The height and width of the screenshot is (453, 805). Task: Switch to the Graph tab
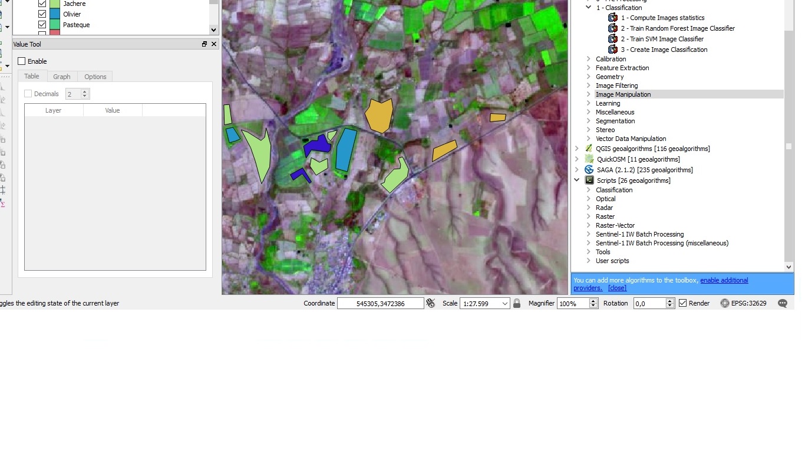pyautogui.click(x=62, y=77)
